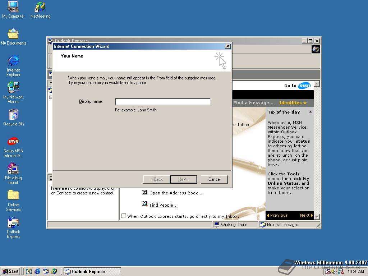Viewport: 368px width, 276px height.
Task: Select the My Documents desktop icon
Action: 13,37
